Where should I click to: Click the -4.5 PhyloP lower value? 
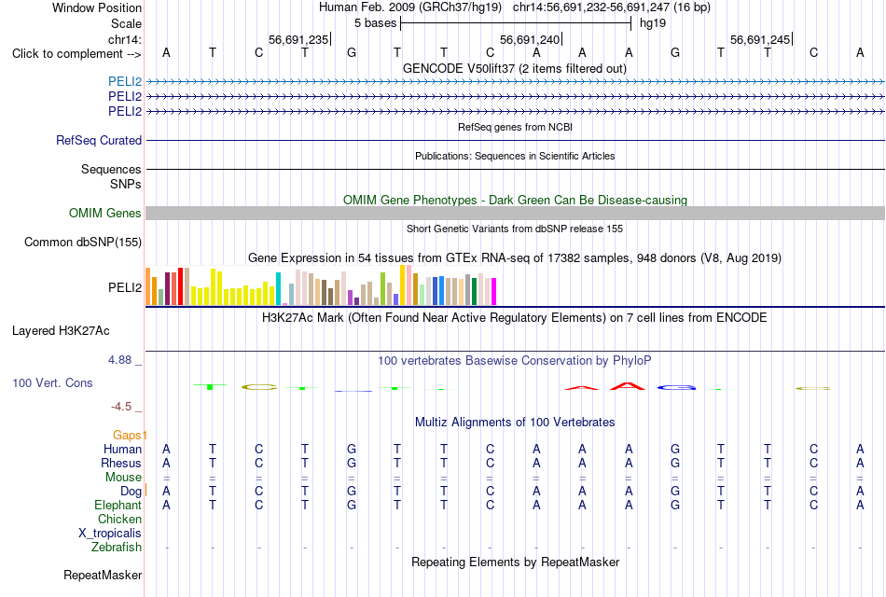tap(121, 407)
